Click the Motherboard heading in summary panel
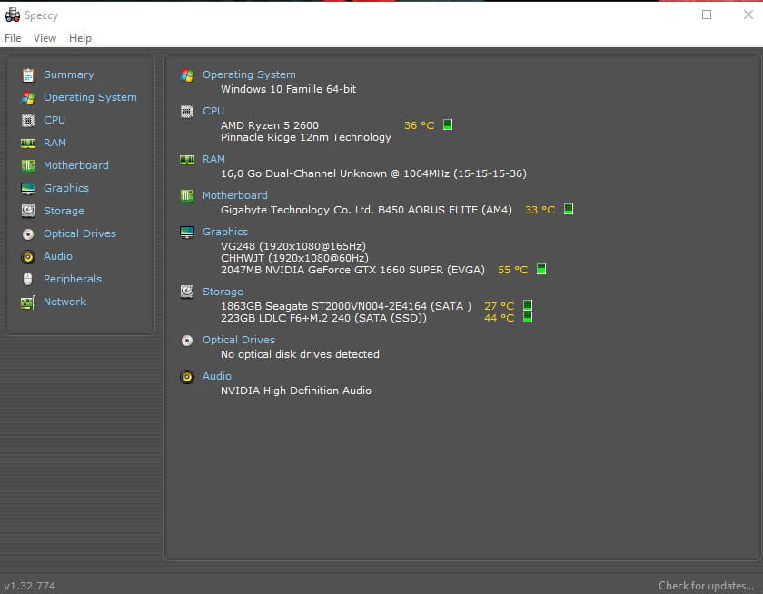This screenshot has width=763, height=594. [x=234, y=195]
